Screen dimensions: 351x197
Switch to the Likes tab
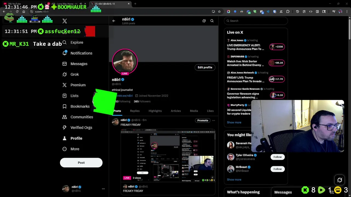pos(210,111)
